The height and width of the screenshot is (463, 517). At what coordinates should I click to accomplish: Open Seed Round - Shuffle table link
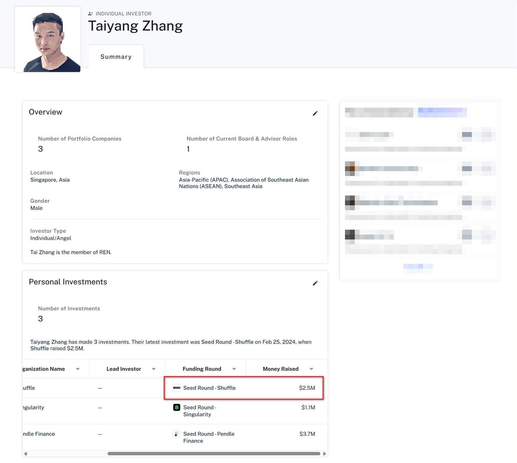(x=209, y=388)
